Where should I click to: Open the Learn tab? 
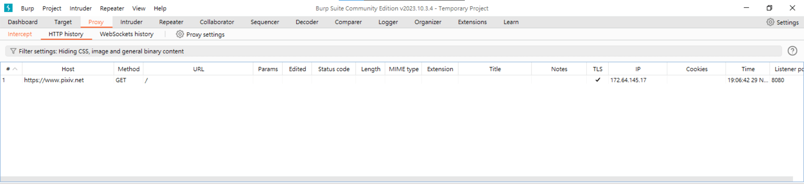tap(511, 22)
